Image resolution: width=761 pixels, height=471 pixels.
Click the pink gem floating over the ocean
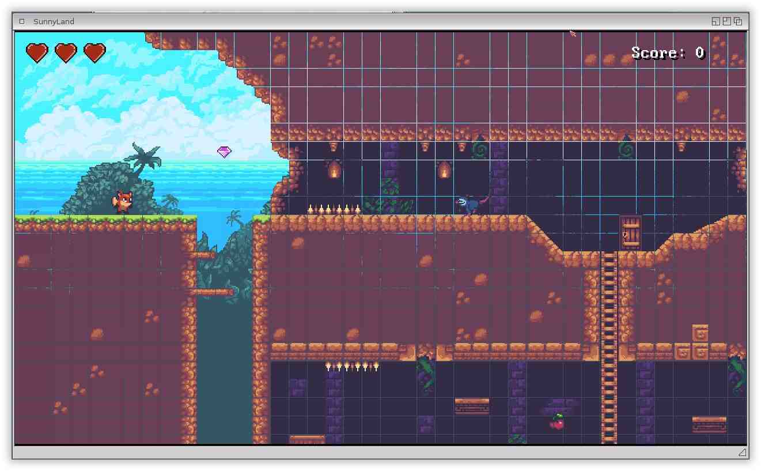click(x=224, y=152)
